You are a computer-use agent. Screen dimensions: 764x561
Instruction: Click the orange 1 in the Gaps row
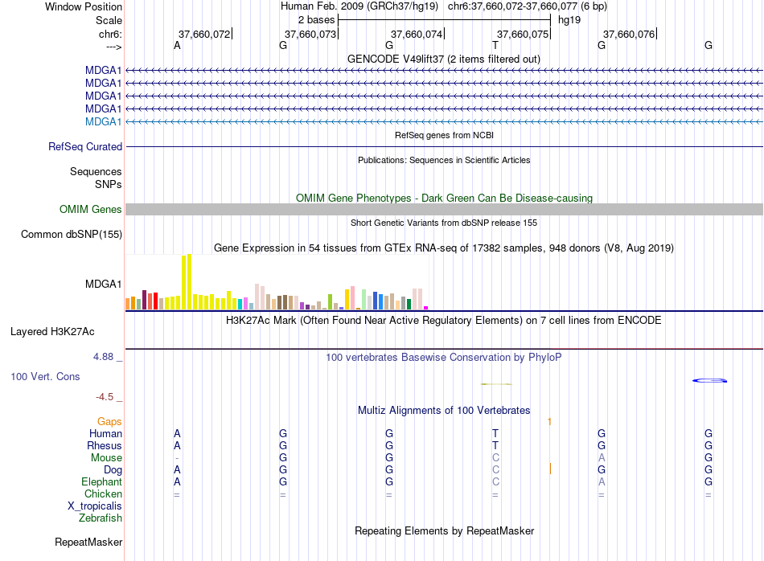click(549, 422)
